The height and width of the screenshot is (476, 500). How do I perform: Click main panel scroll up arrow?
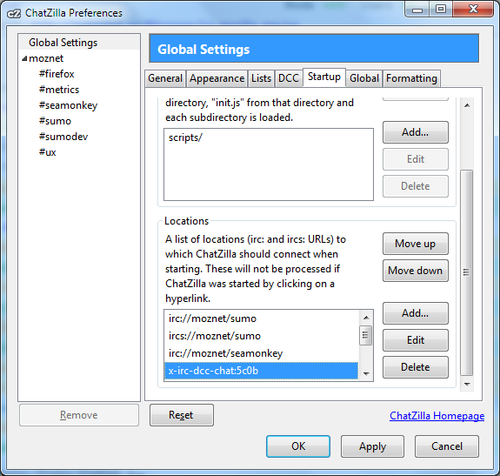tap(467, 105)
